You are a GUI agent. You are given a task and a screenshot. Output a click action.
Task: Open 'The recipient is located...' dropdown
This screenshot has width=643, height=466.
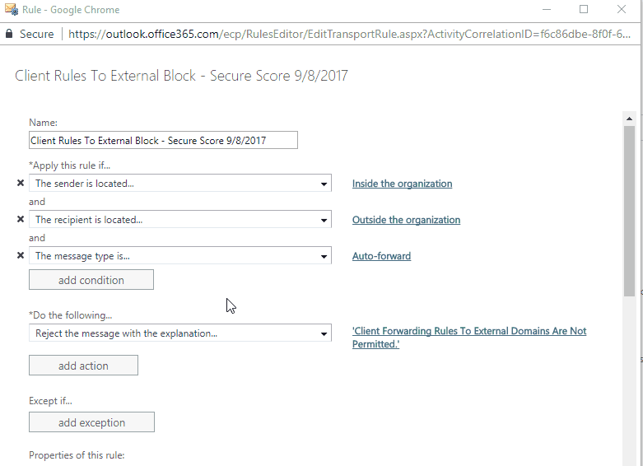point(180,219)
